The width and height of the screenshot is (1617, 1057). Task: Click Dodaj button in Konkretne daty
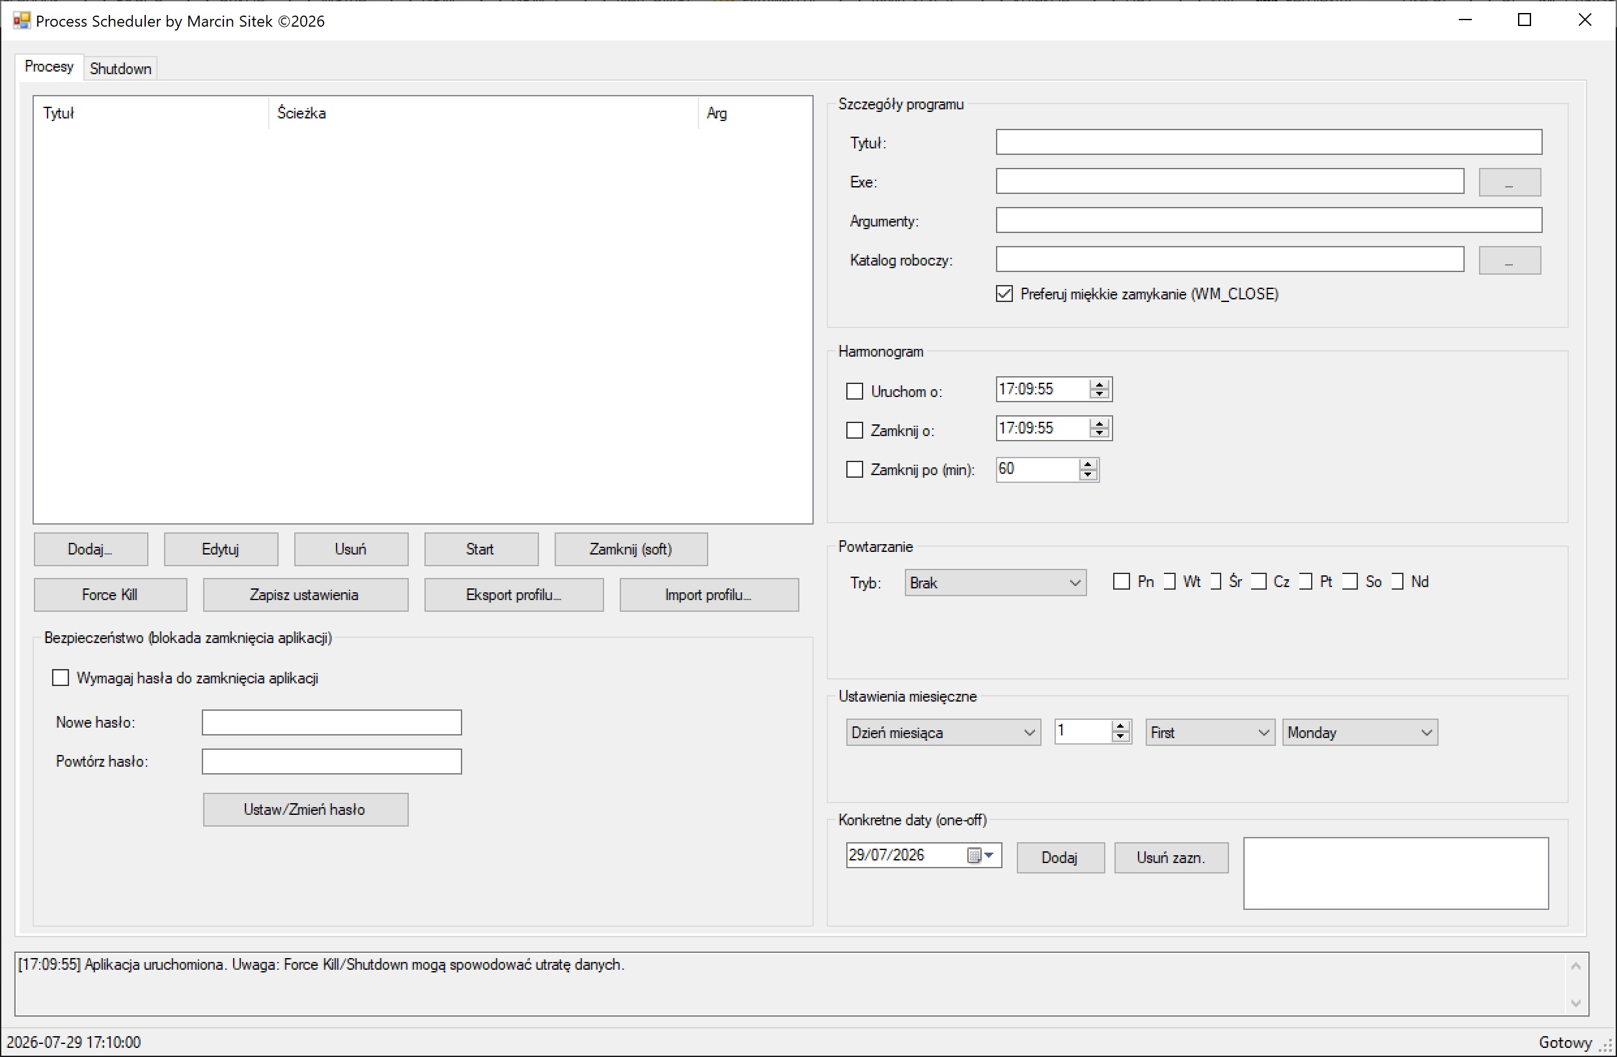pos(1060,858)
